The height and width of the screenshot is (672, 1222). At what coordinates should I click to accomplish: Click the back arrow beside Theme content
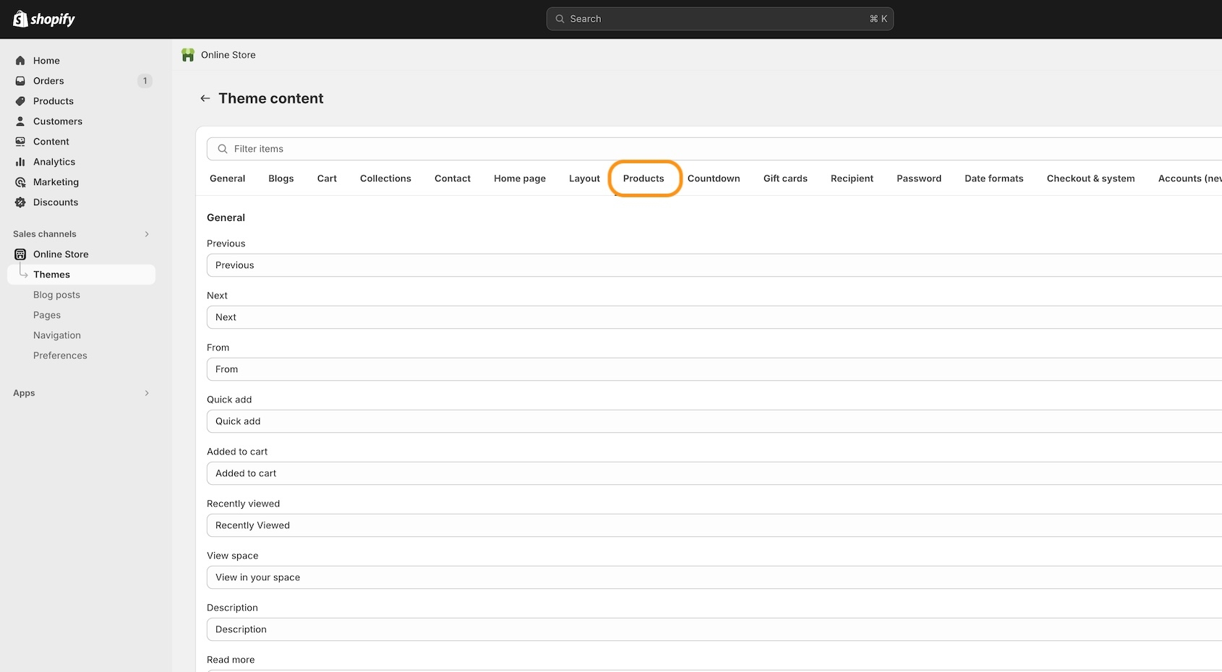(x=205, y=98)
